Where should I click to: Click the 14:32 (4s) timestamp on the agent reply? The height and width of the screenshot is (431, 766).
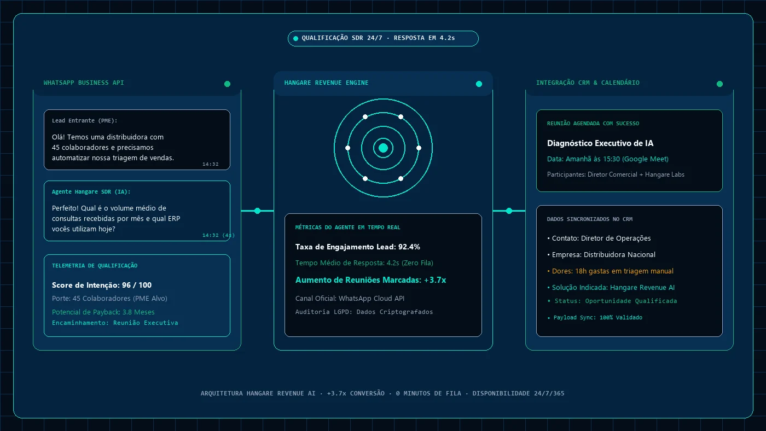click(x=218, y=235)
